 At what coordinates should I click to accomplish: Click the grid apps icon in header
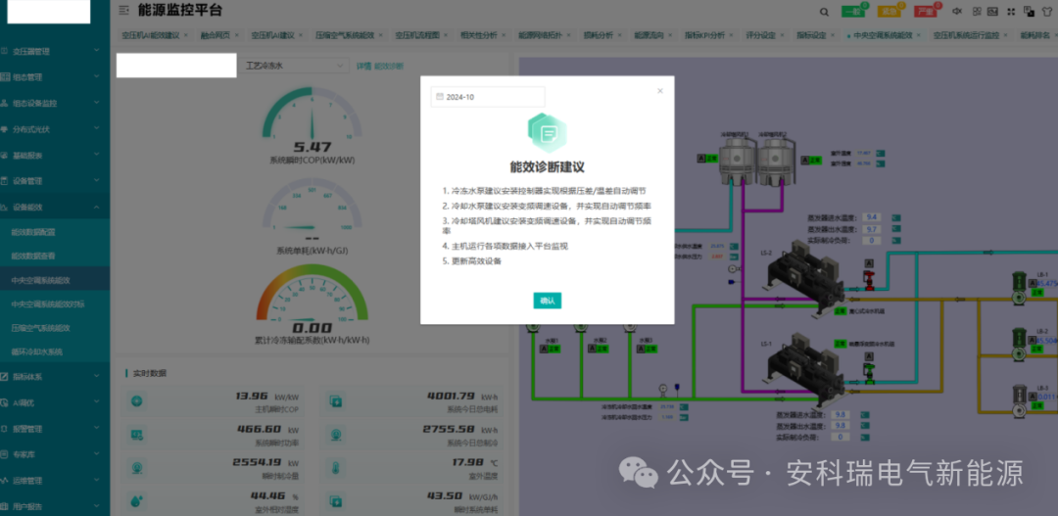tap(977, 12)
